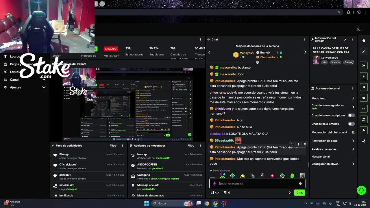
Task: Open the Windows Start menu
Action: point(146,203)
